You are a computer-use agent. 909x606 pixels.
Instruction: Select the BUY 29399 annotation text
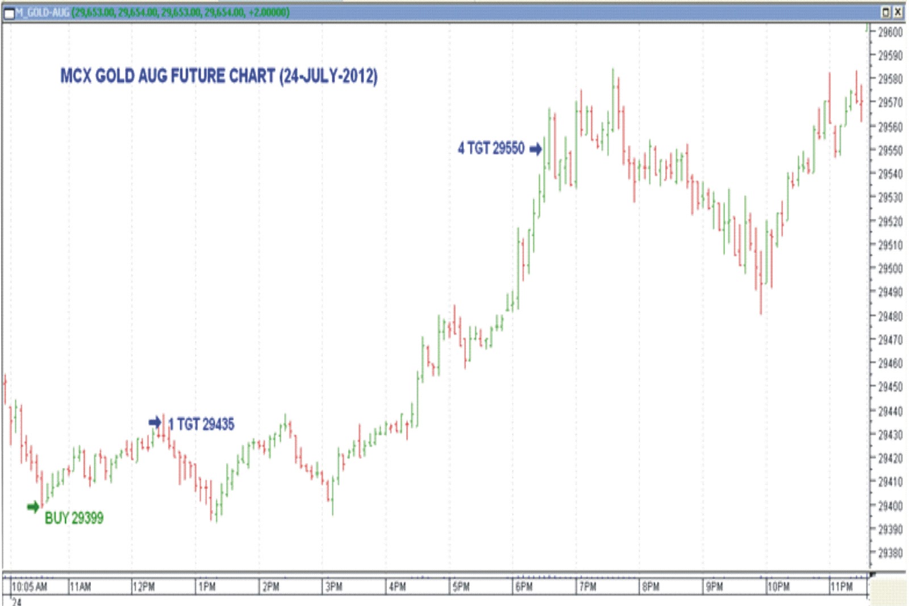coord(74,518)
